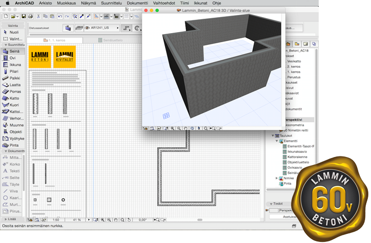
Task: Open the AR1241_US layer dropdown
Action: [102, 28]
